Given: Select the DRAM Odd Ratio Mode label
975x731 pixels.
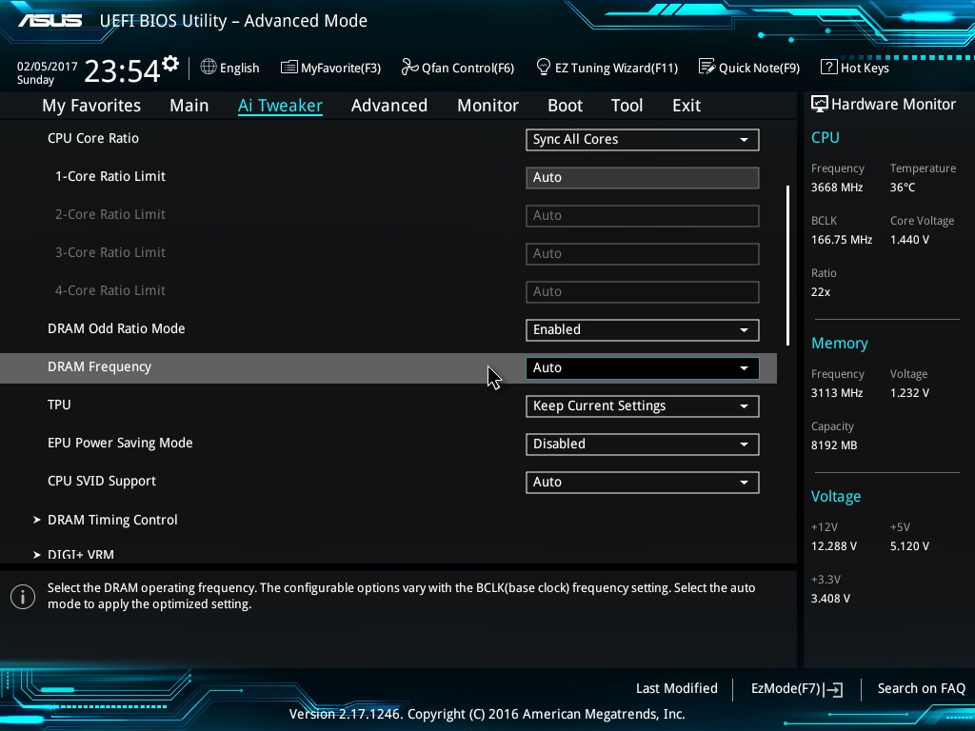Looking at the screenshot, I should (116, 328).
